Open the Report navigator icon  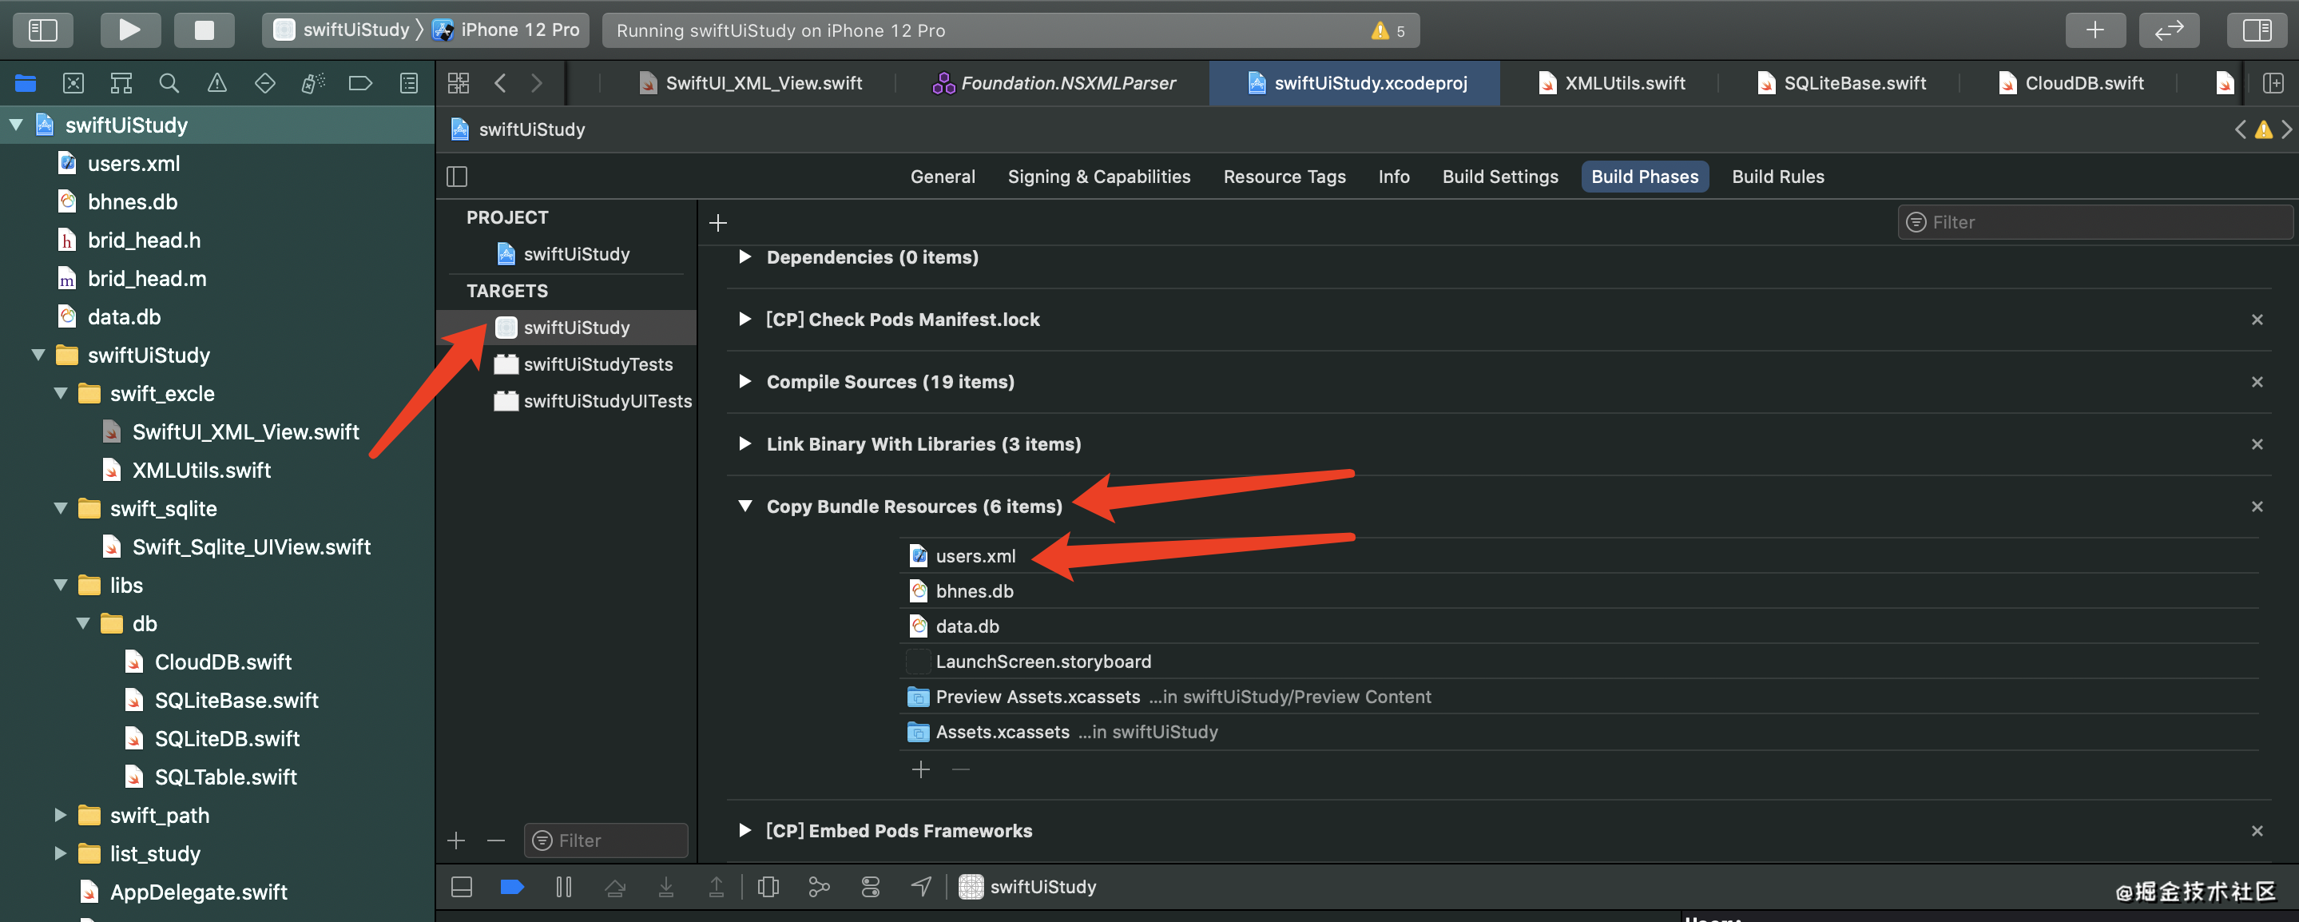click(409, 83)
